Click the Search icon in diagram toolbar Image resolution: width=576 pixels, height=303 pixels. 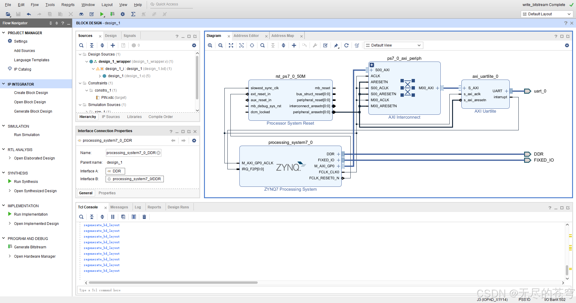(262, 45)
